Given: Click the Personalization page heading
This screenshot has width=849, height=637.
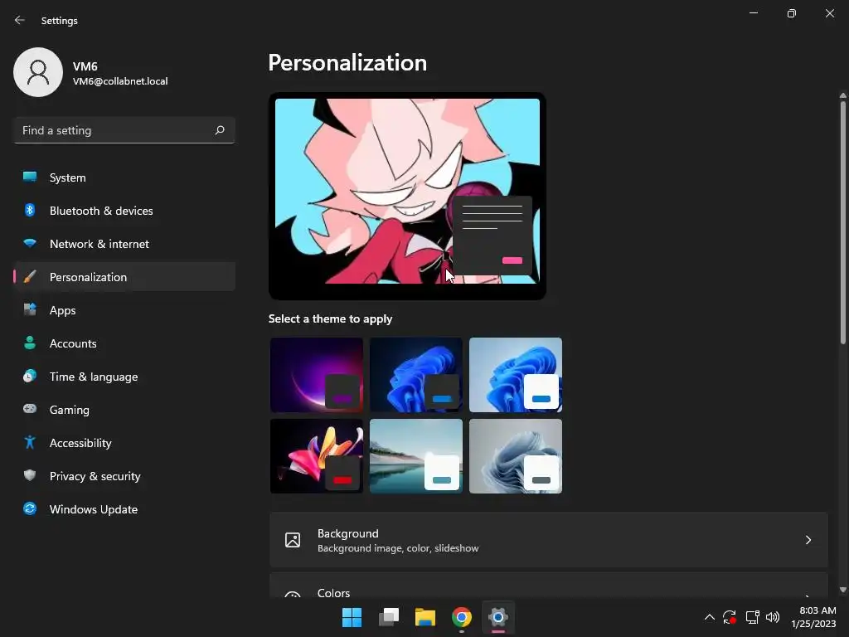Looking at the screenshot, I should 347,63.
